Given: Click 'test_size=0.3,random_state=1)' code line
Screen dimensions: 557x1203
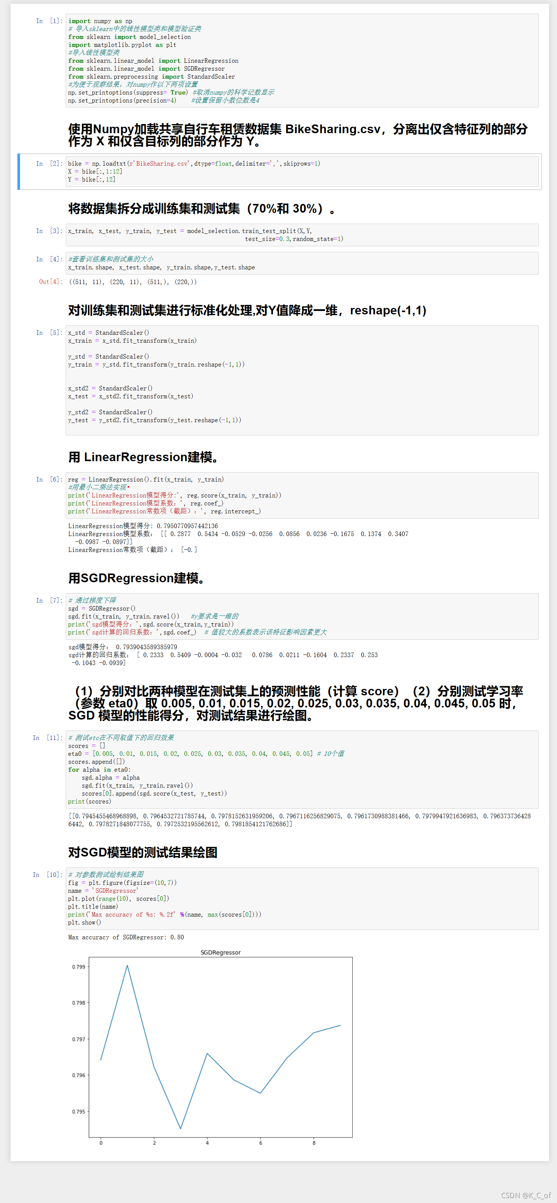Looking at the screenshot, I should [x=294, y=239].
